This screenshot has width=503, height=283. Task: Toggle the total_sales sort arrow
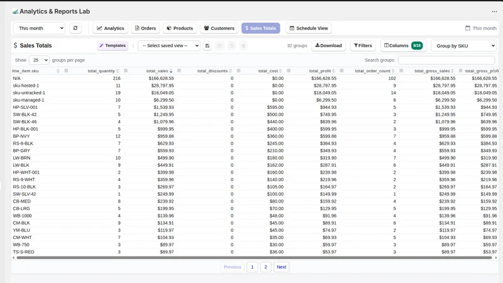click(171, 71)
